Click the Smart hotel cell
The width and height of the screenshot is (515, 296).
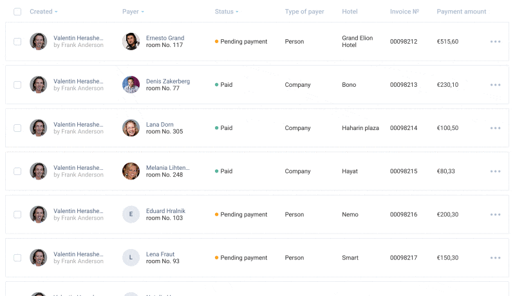coord(350,258)
